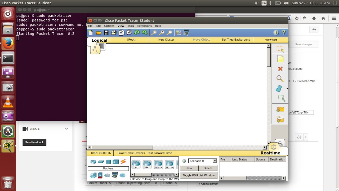Screen dimensions: 339x191
Task: Choose the Draw Polygon shape tool
Action: (x=279, y=88)
